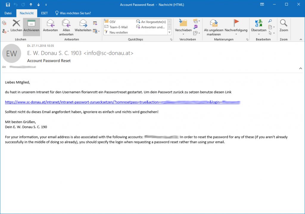The width and height of the screenshot is (305, 214).
Task: Open the Rules dropdown in Verschieben group
Action: click(x=197, y=21)
